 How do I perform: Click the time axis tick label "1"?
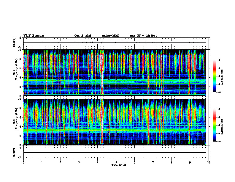pos(42,162)
